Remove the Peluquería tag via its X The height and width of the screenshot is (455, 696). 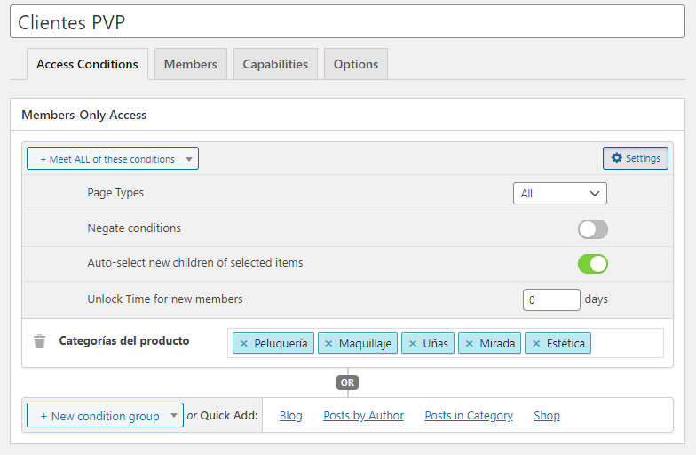click(243, 343)
